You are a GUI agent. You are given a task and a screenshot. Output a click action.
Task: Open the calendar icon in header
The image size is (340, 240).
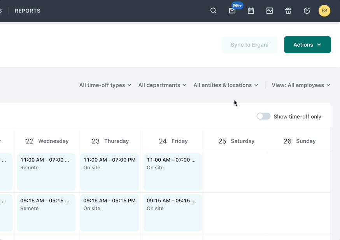pyautogui.click(x=251, y=11)
